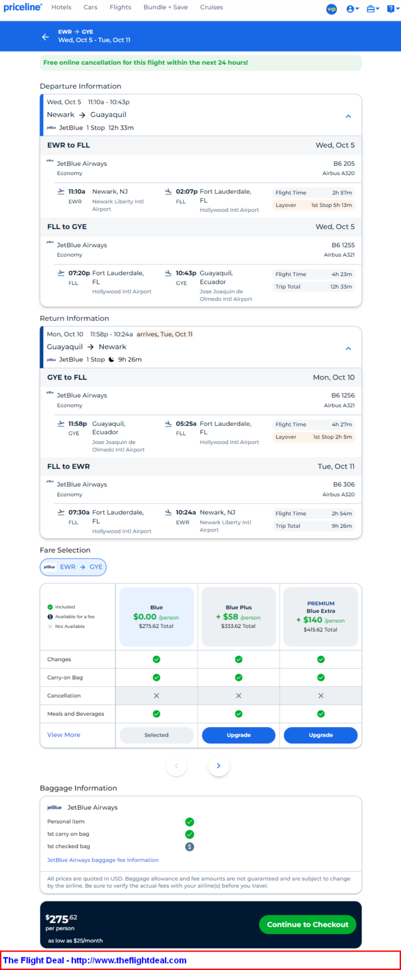This screenshot has height=970, width=401.
Task: Click flight number 'B6 1255'
Action: 343,245
